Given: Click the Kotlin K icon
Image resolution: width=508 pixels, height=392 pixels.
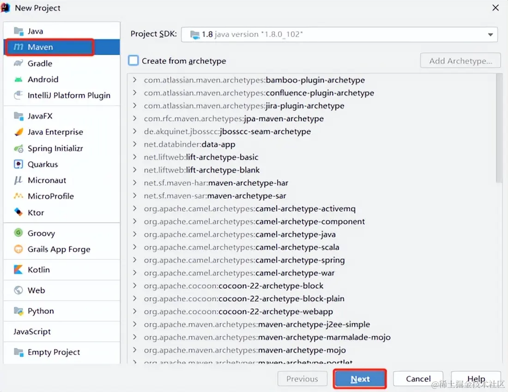Looking at the screenshot, I should (x=18, y=270).
